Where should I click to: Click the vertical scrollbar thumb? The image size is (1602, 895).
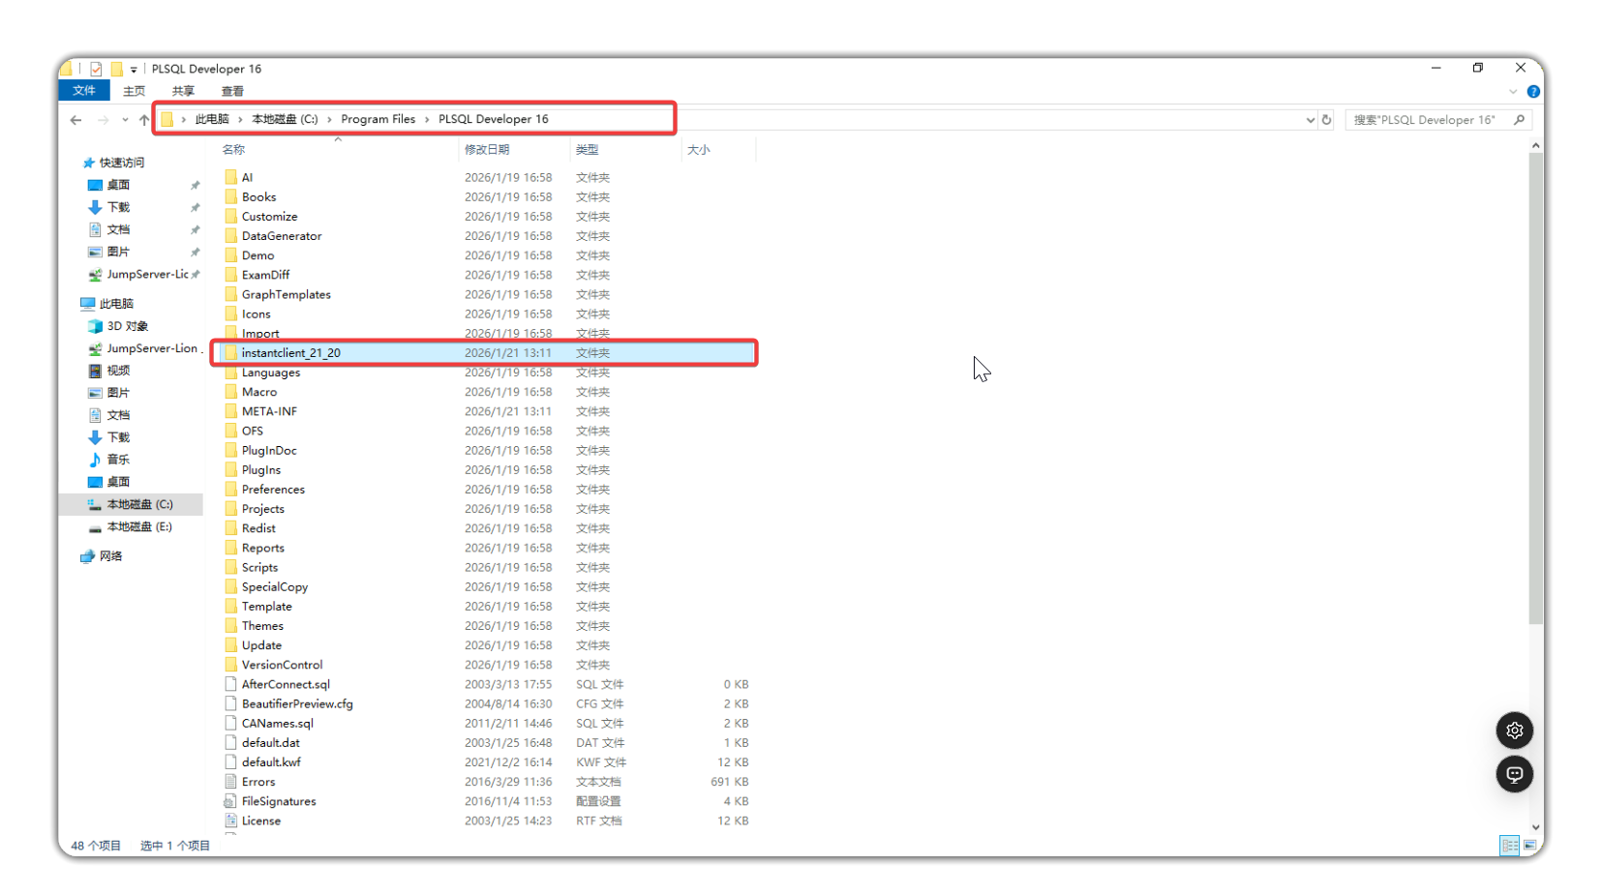[x=1535, y=387]
